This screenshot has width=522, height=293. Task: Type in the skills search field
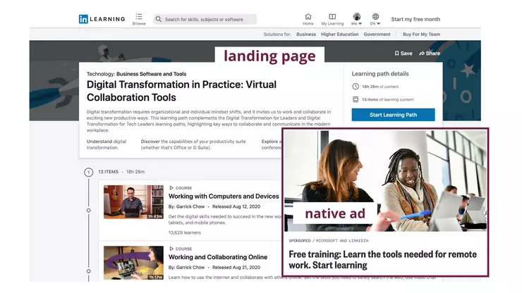tap(208, 20)
